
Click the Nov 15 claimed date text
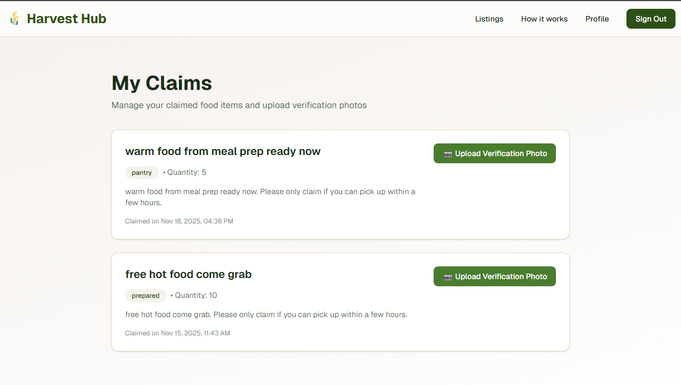tap(177, 333)
